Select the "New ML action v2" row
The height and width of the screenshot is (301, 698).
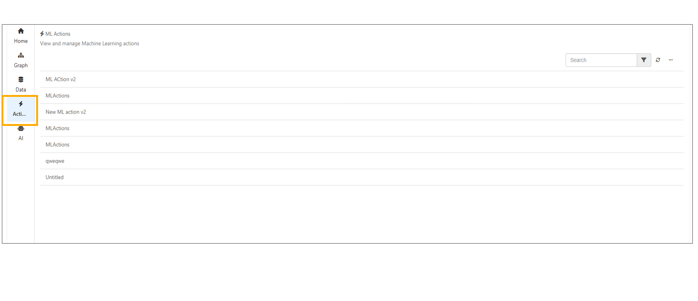pos(66,112)
